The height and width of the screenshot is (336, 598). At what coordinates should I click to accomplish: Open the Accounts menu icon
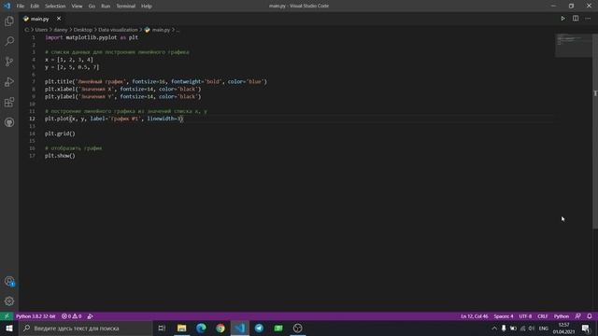(x=9, y=282)
